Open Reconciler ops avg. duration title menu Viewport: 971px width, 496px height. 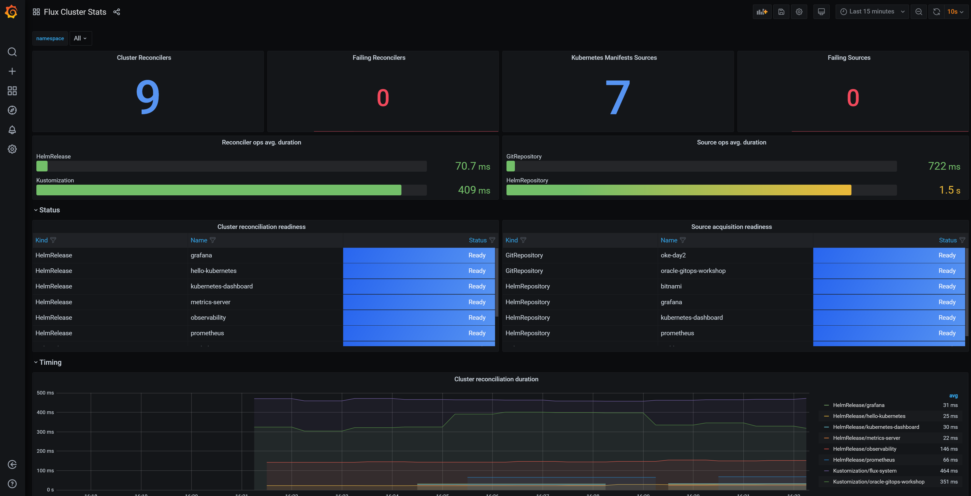tap(261, 142)
